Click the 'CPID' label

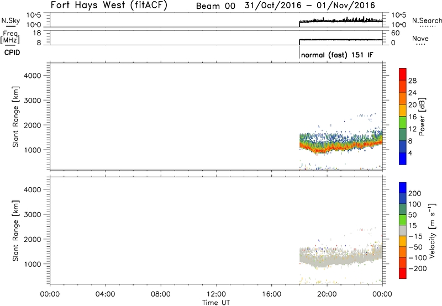pyautogui.click(x=12, y=52)
